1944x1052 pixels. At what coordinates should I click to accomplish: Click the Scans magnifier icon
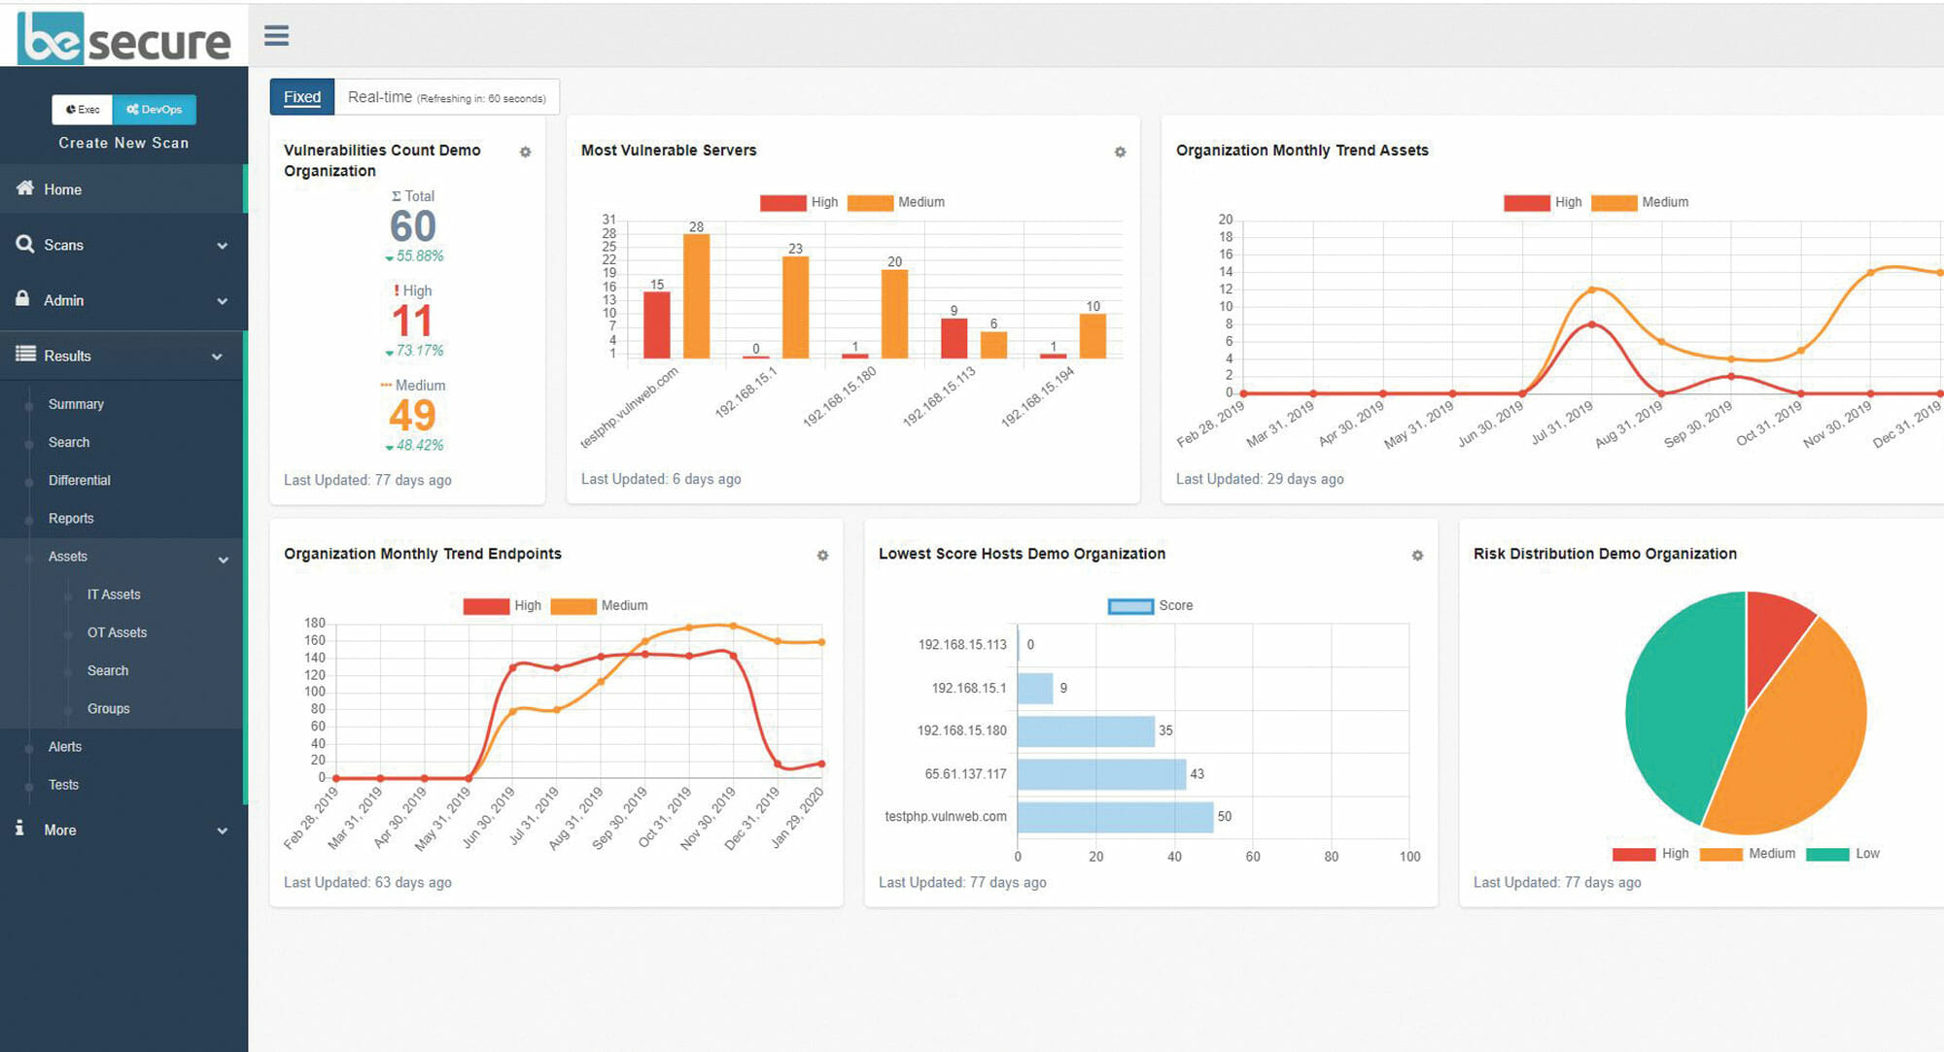tap(25, 244)
